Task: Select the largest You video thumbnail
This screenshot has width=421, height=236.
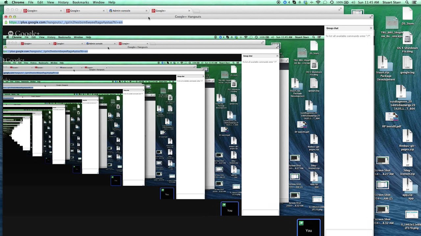Action: (309, 227)
